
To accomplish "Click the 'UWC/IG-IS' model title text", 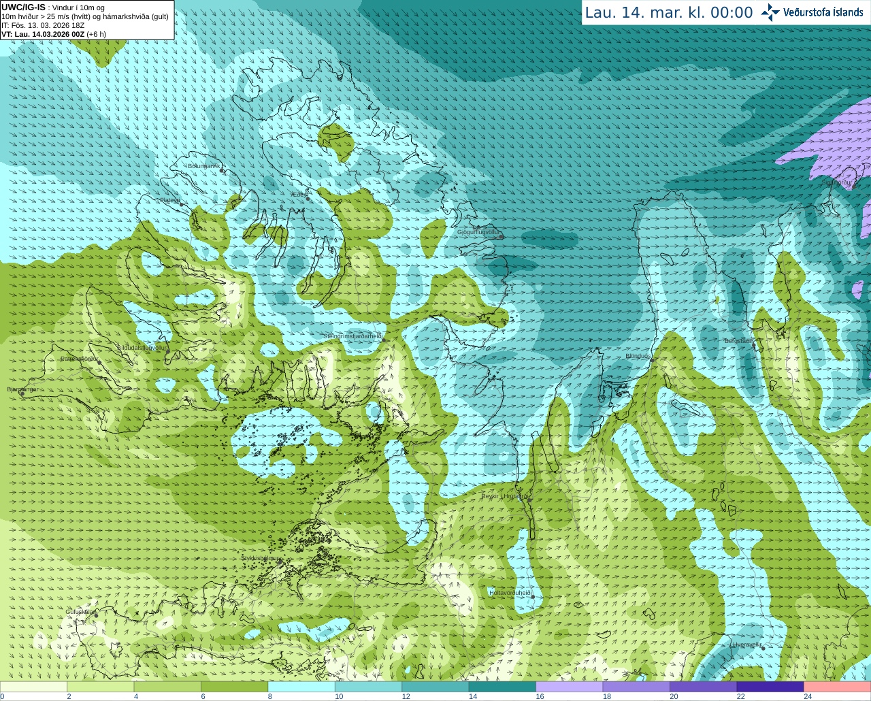I will click(23, 7).
